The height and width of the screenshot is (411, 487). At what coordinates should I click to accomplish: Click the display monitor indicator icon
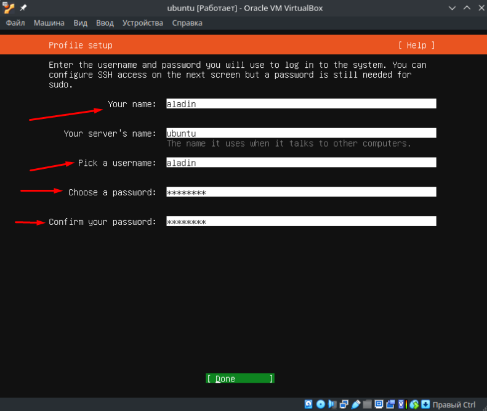pyautogui.click(x=379, y=404)
